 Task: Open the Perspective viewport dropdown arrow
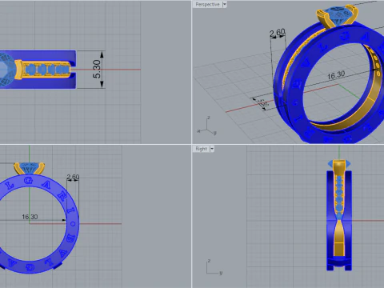[224, 4]
